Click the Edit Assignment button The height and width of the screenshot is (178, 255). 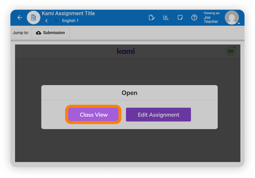(158, 114)
